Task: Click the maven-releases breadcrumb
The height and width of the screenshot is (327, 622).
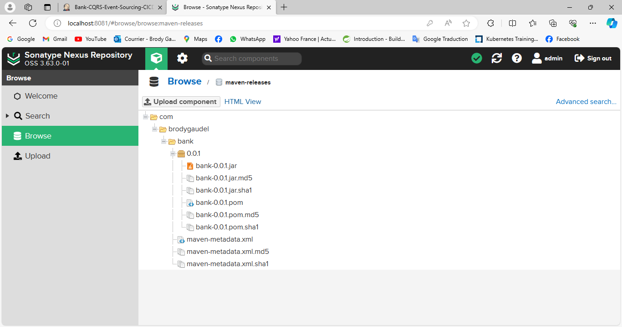Action: [x=243, y=82]
